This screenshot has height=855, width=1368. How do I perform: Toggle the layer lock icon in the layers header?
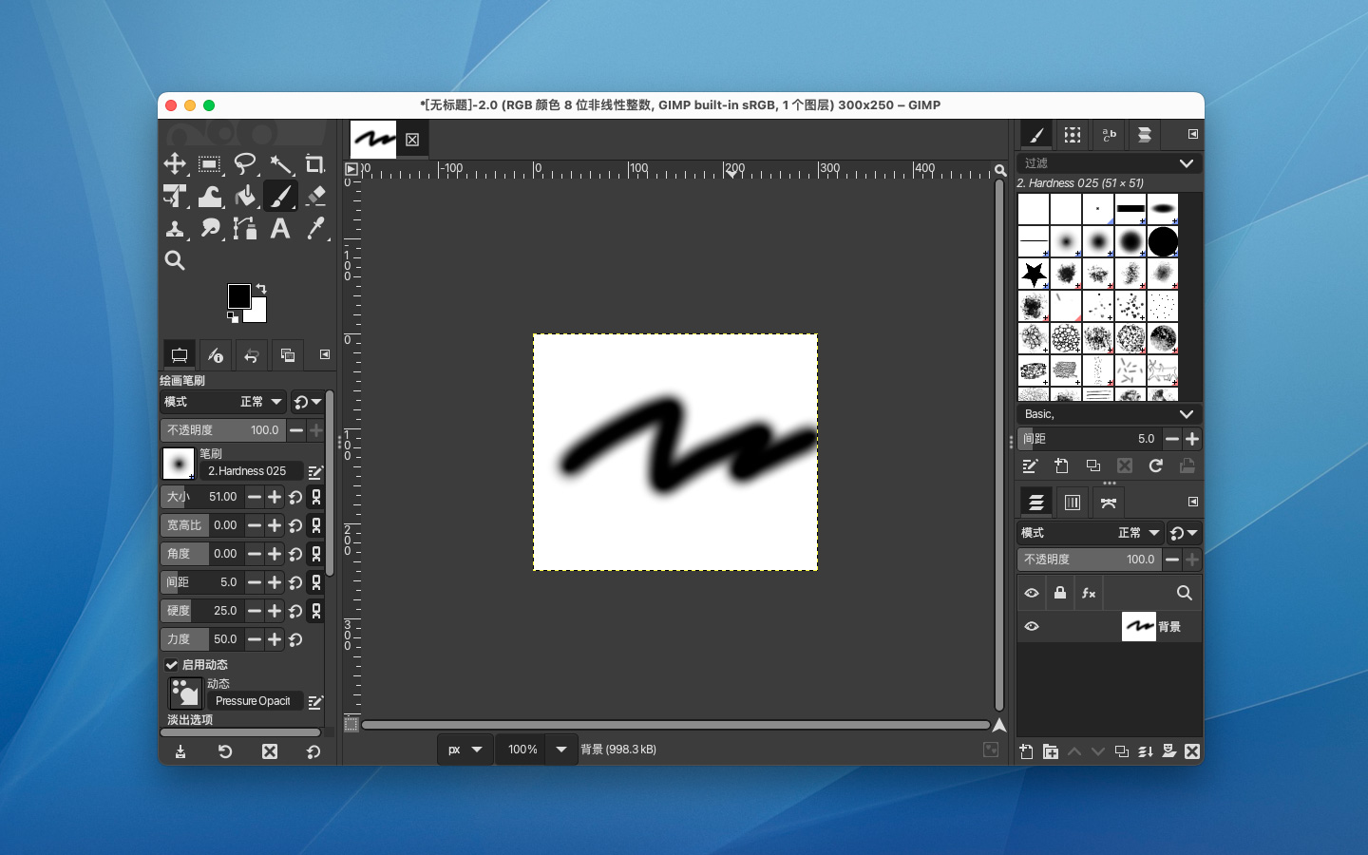(1060, 593)
